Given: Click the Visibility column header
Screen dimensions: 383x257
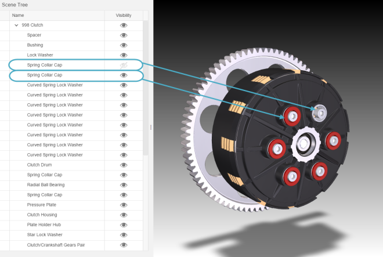Looking at the screenshot, I should 124,15.
